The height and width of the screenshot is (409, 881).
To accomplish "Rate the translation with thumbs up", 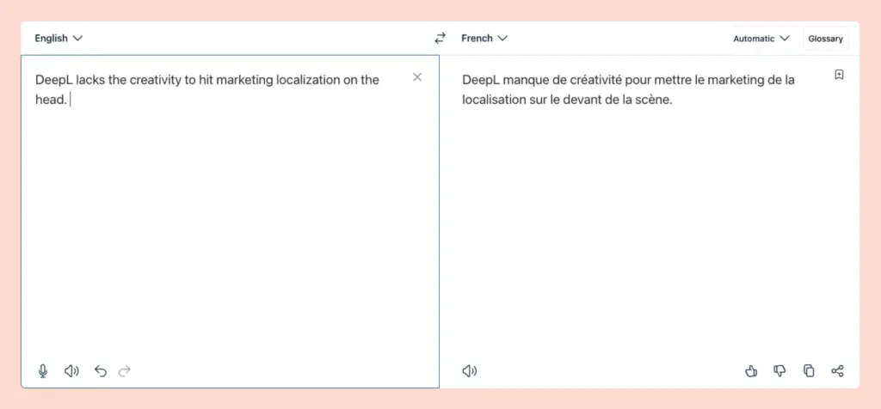I will click(751, 371).
